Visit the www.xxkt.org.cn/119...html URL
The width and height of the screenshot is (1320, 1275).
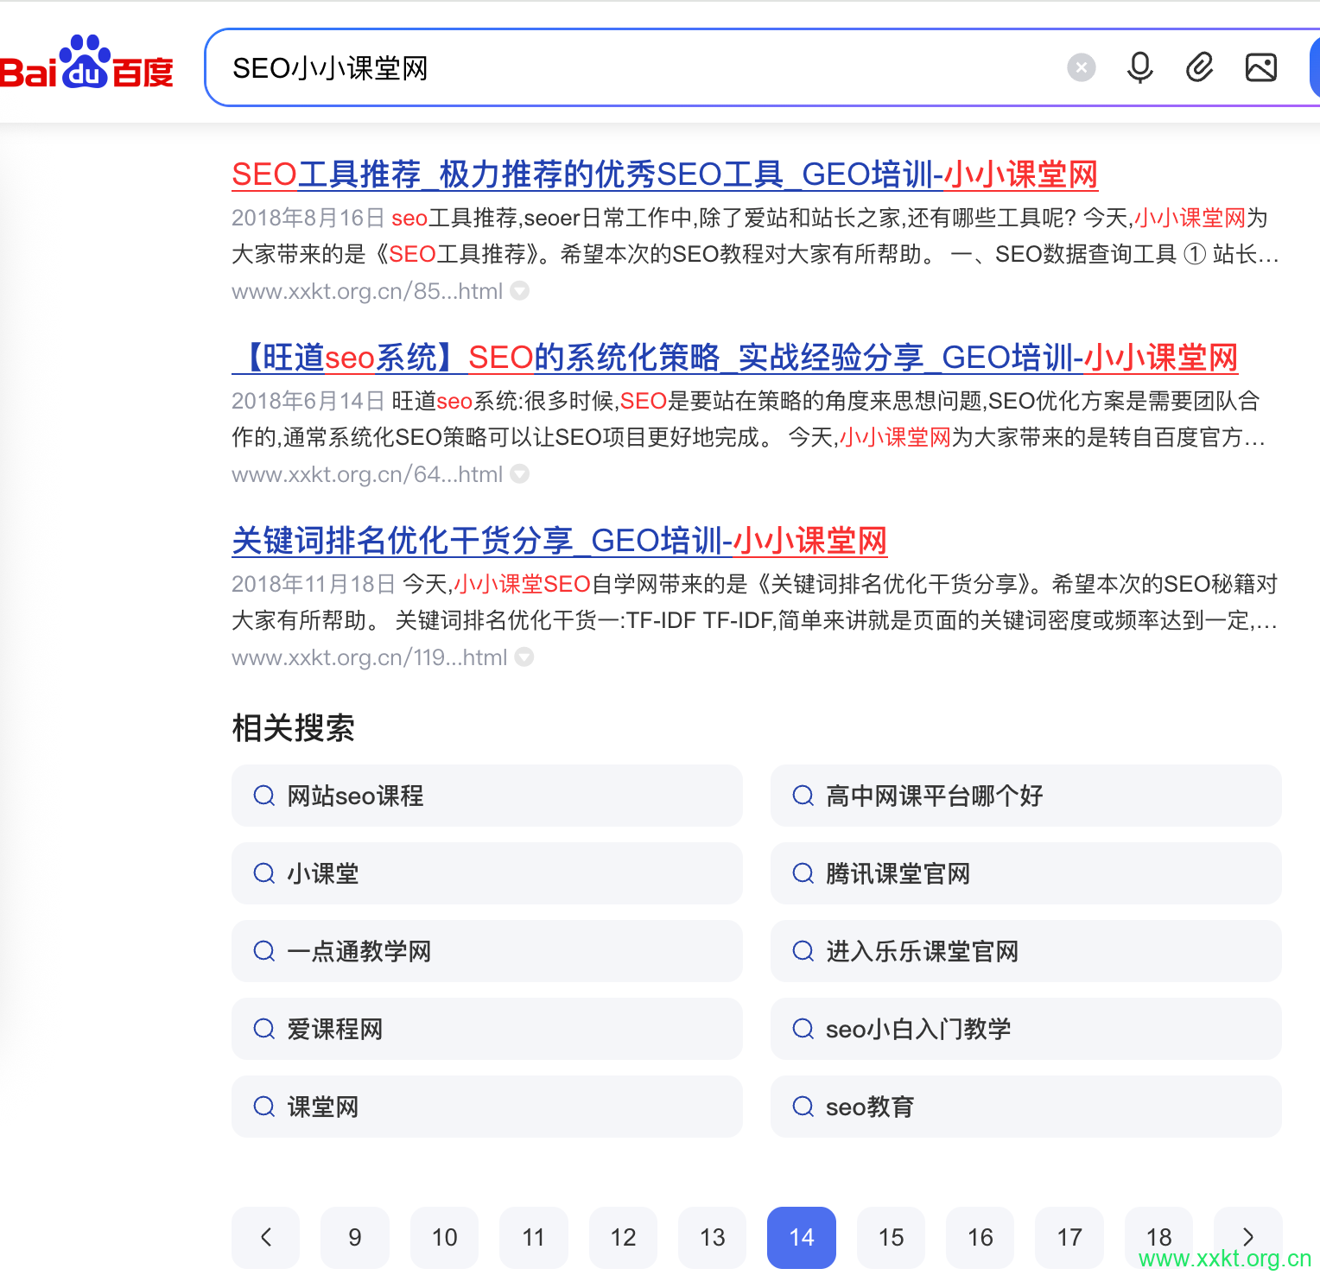(x=369, y=657)
